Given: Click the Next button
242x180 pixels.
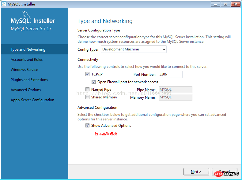Looking at the screenshot, I should (196, 172).
